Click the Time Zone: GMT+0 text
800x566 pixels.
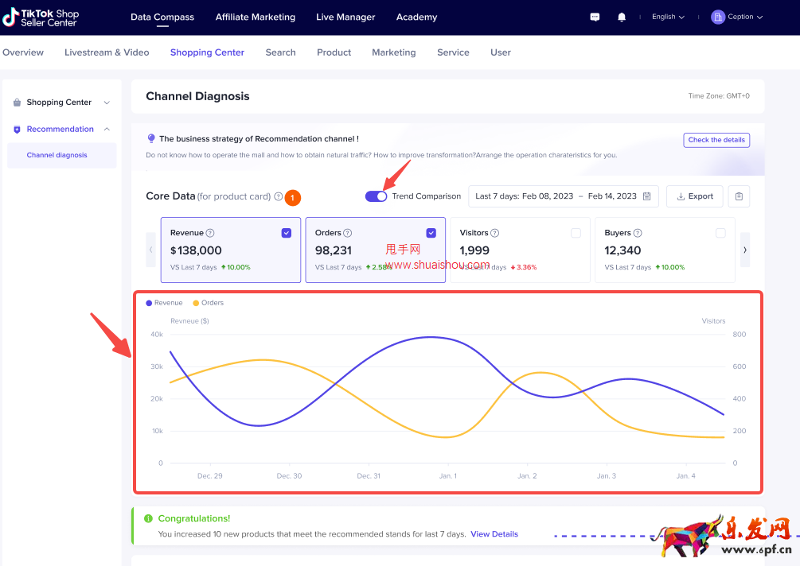(719, 95)
